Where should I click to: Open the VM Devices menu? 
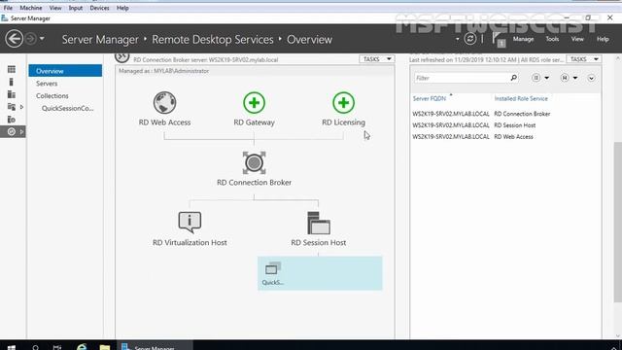click(x=99, y=8)
